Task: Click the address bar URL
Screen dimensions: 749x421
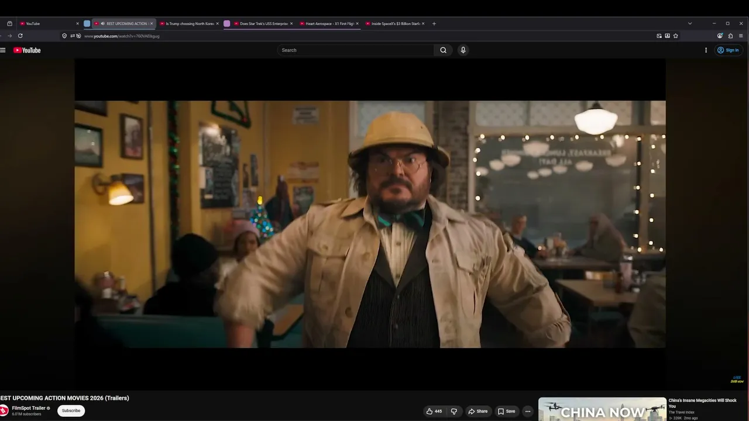Action: 122,36
